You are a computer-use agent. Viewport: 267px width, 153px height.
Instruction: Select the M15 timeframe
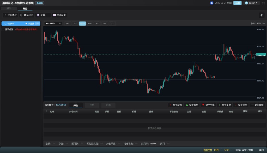click(82, 23)
